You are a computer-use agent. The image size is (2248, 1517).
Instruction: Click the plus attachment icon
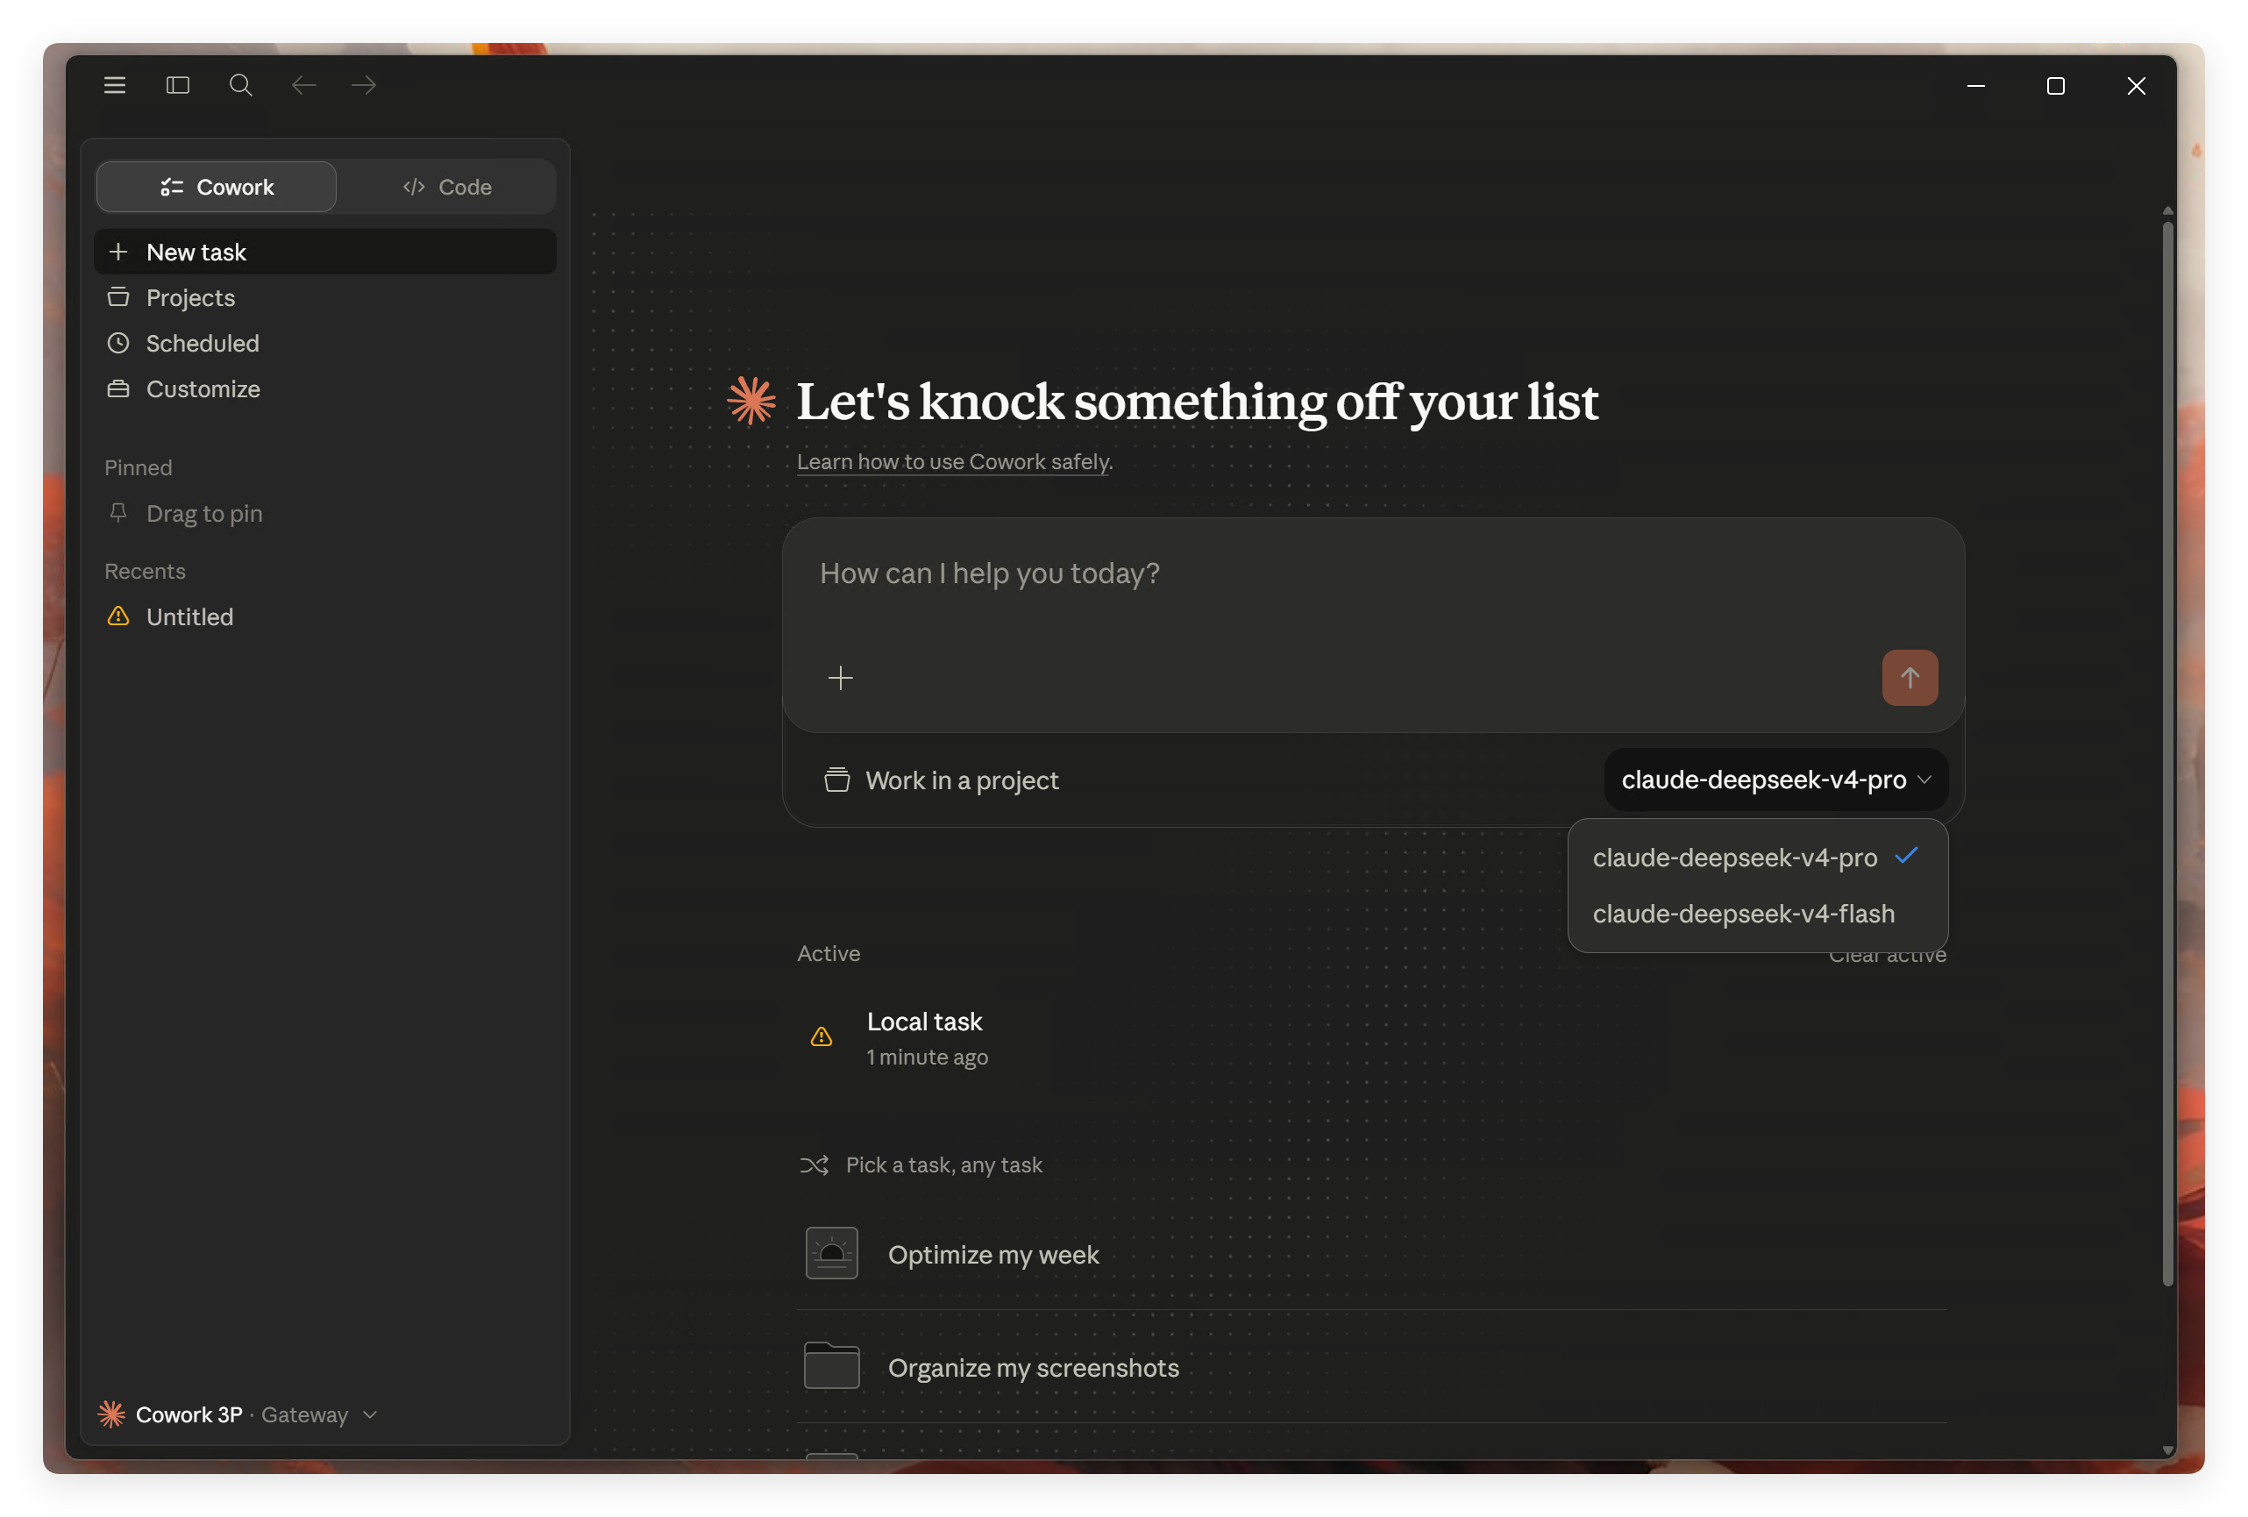pos(841,678)
